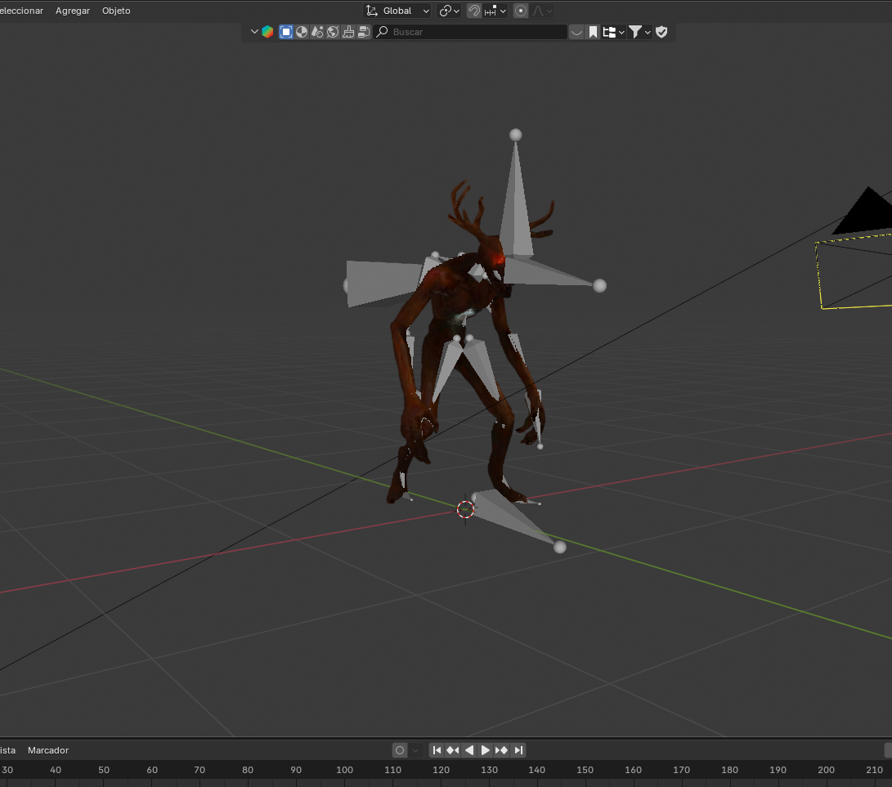
Task: Click the half-shaded sphere filter icon
Action: point(302,32)
